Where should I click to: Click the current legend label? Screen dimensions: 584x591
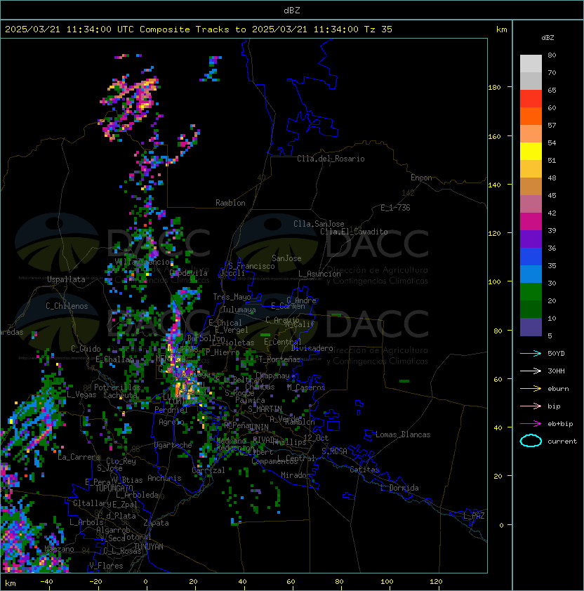(562, 441)
